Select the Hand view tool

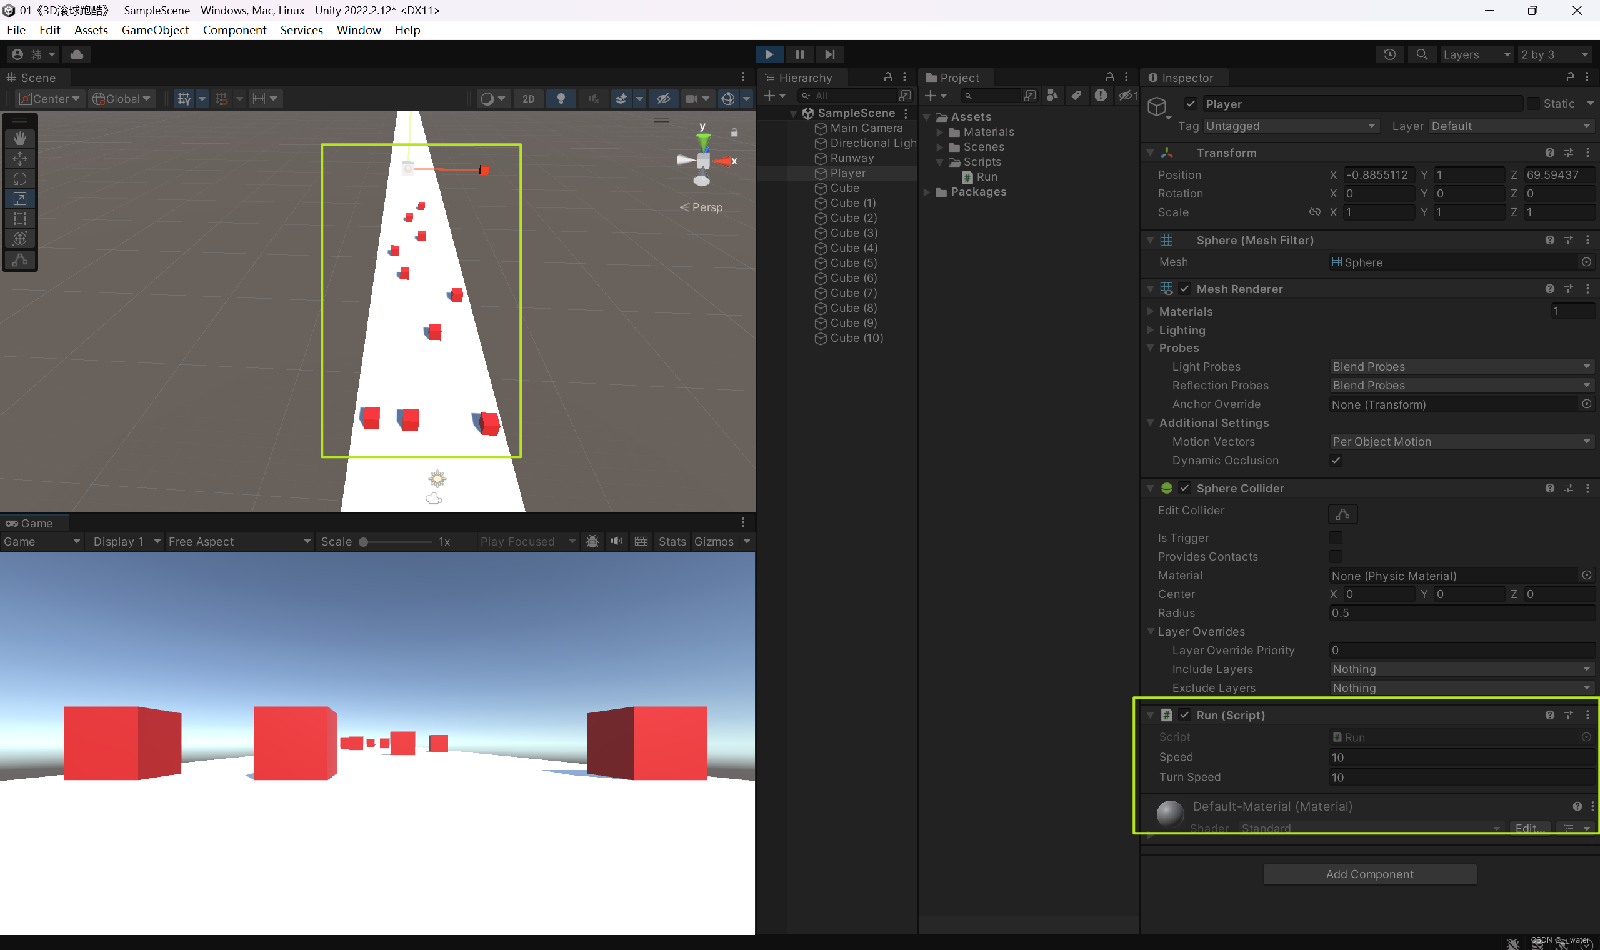pos(20,138)
